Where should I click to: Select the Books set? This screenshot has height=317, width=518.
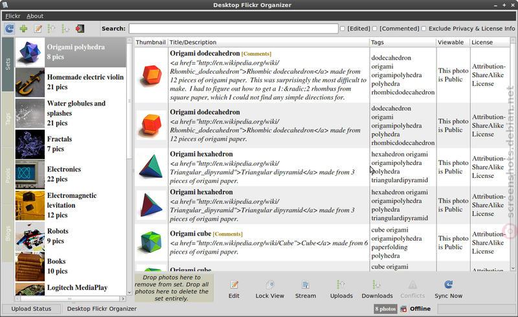pos(71,266)
